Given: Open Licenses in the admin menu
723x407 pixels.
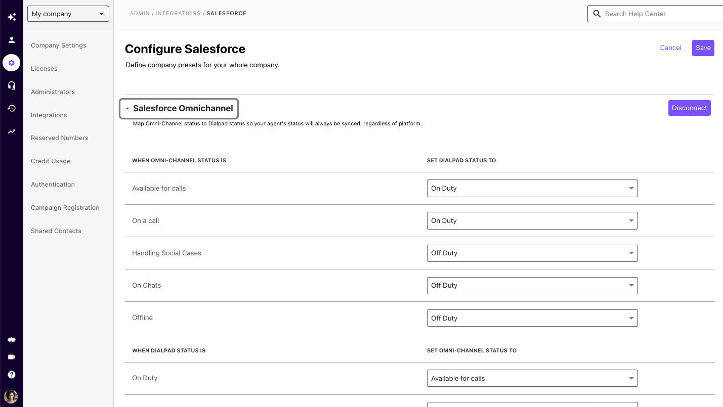Looking at the screenshot, I should pos(44,69).
